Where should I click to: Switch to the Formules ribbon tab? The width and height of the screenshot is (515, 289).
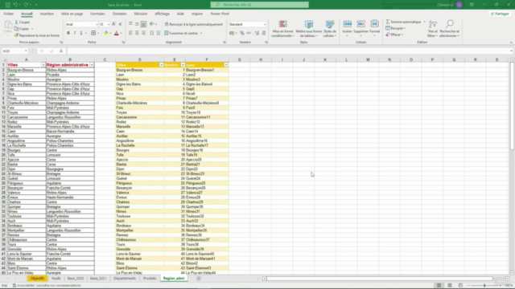(x=97, y=14)
